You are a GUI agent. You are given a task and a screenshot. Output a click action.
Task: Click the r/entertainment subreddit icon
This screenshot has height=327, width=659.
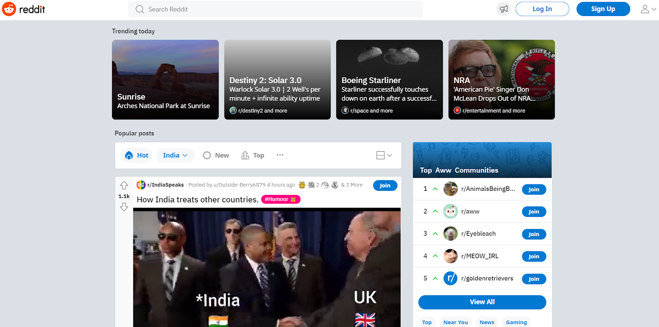tap(457, 110)
